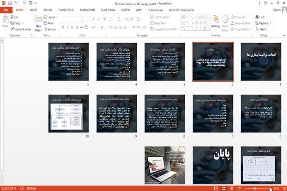Open Shape Outline dropdown
This screenshot has height=191, width=287.
(x=242, y=23)
